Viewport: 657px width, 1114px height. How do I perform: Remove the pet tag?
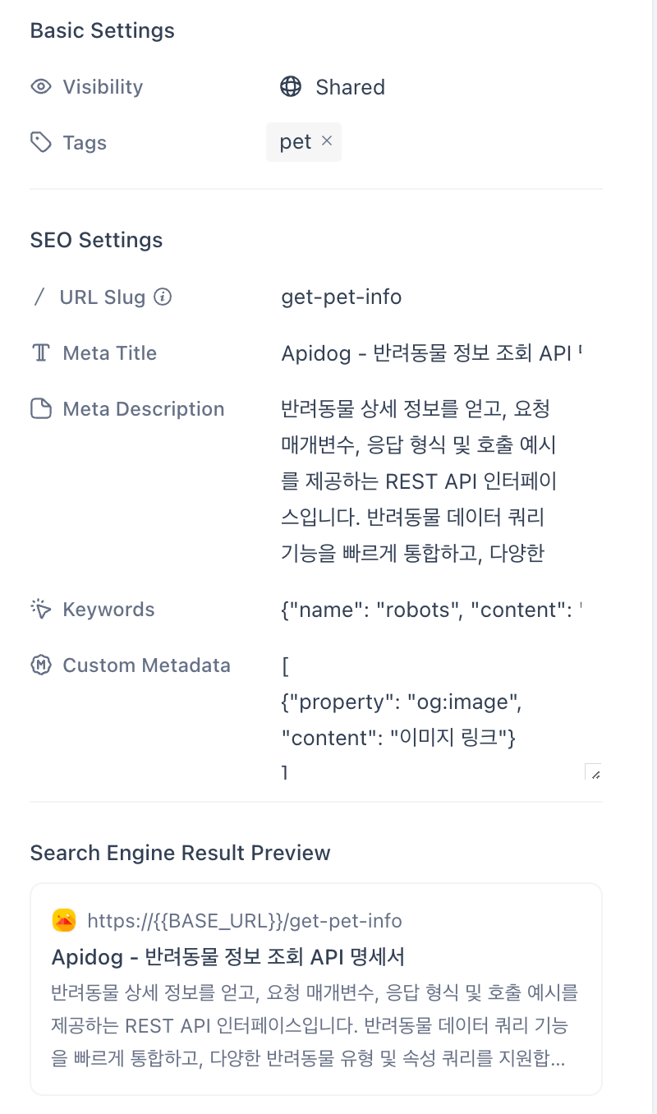coord(327,141)
